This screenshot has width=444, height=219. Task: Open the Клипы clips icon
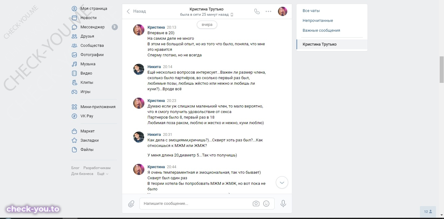74,83
